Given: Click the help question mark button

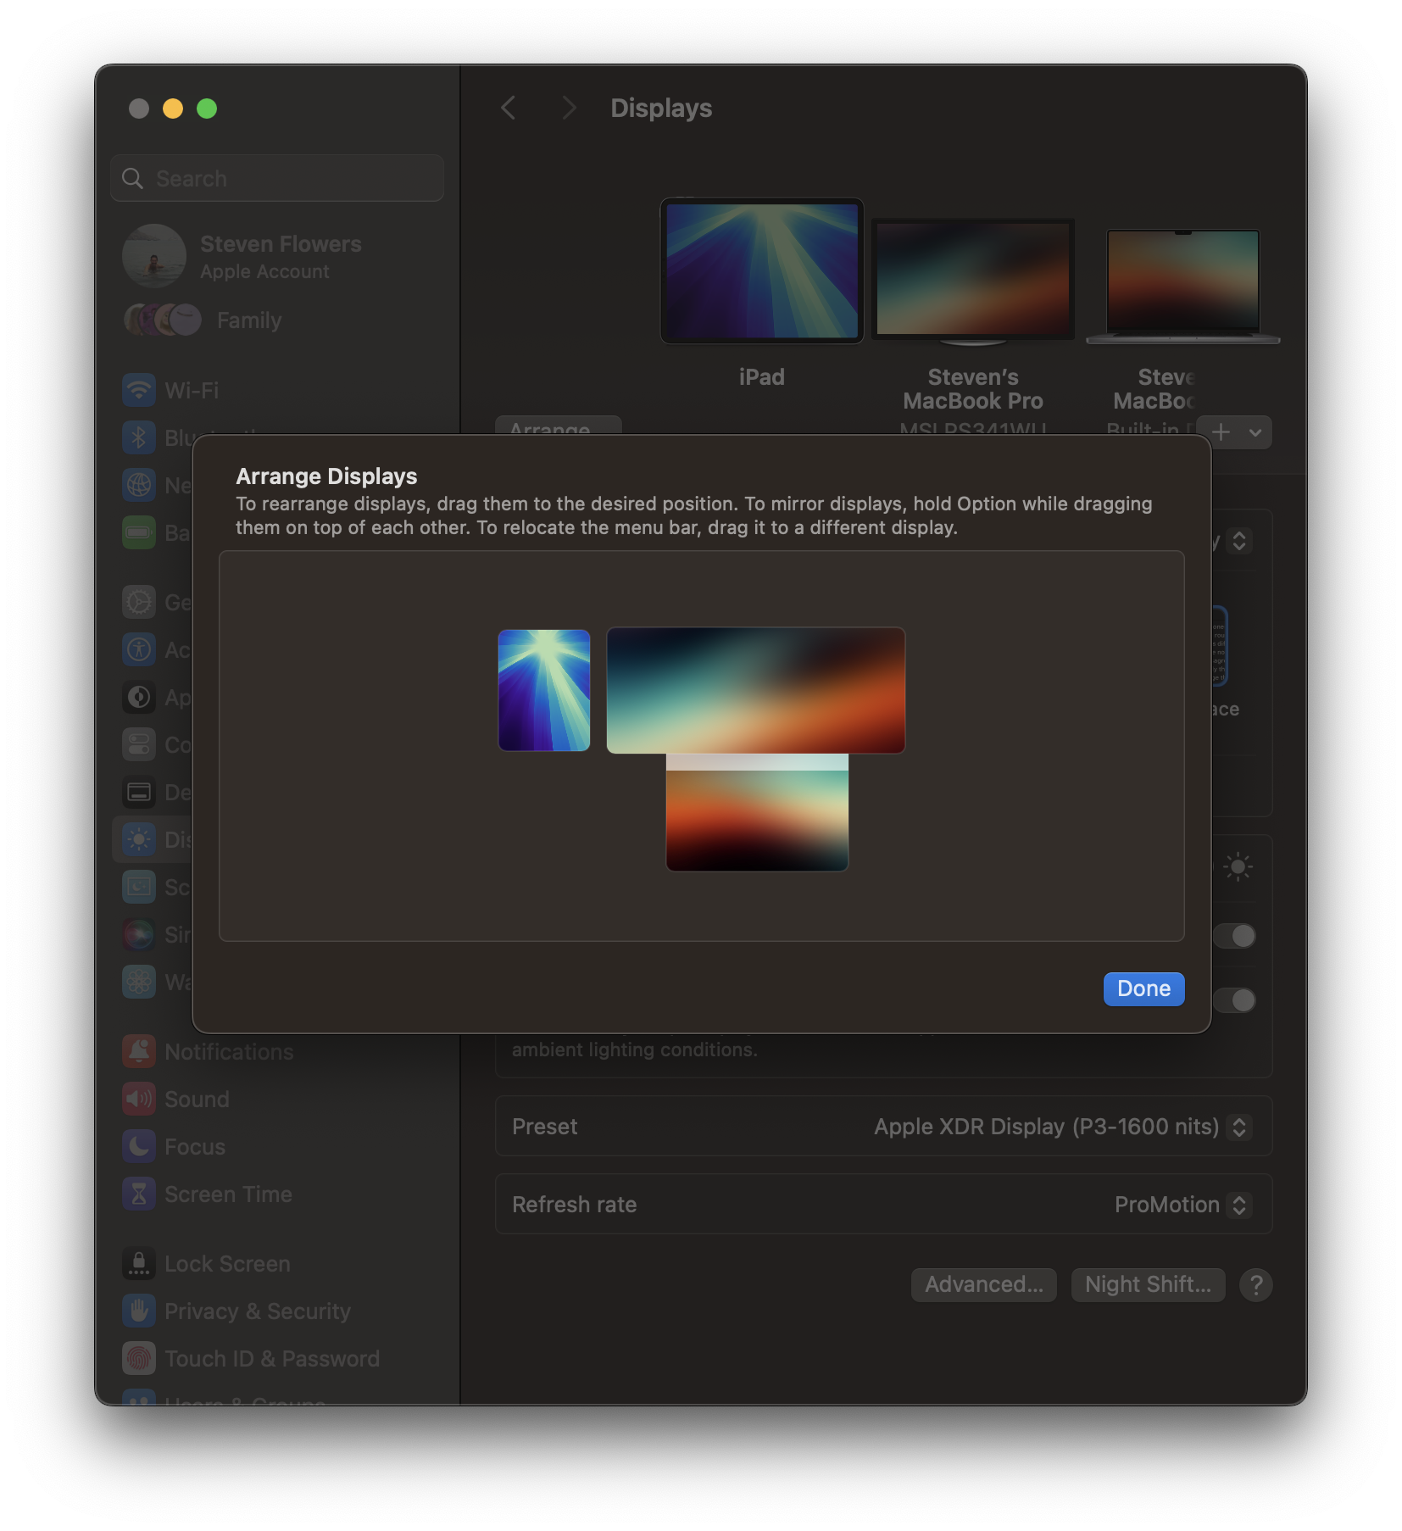Looking at the screenshot, I should 1255,1284.
